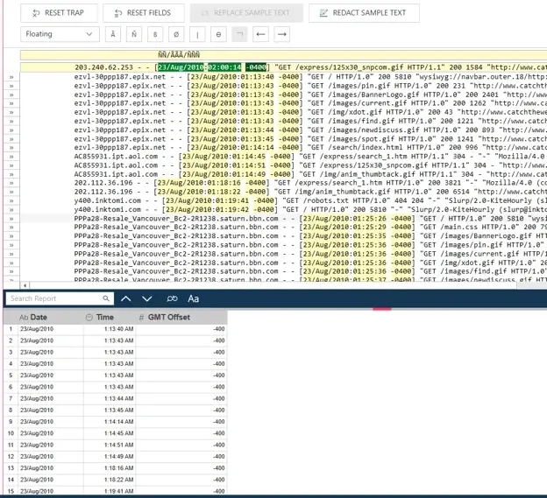This screenshot has height=498, width=547.
Task: Click line marker beside the 01:18:16 line
Action: pyautogui.click(x=11, y=183)
